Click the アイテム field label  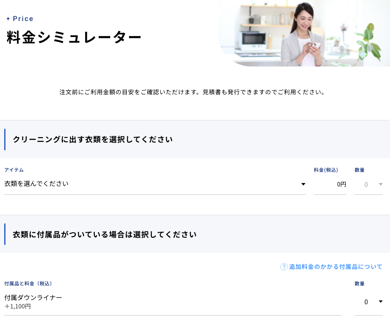14,170
